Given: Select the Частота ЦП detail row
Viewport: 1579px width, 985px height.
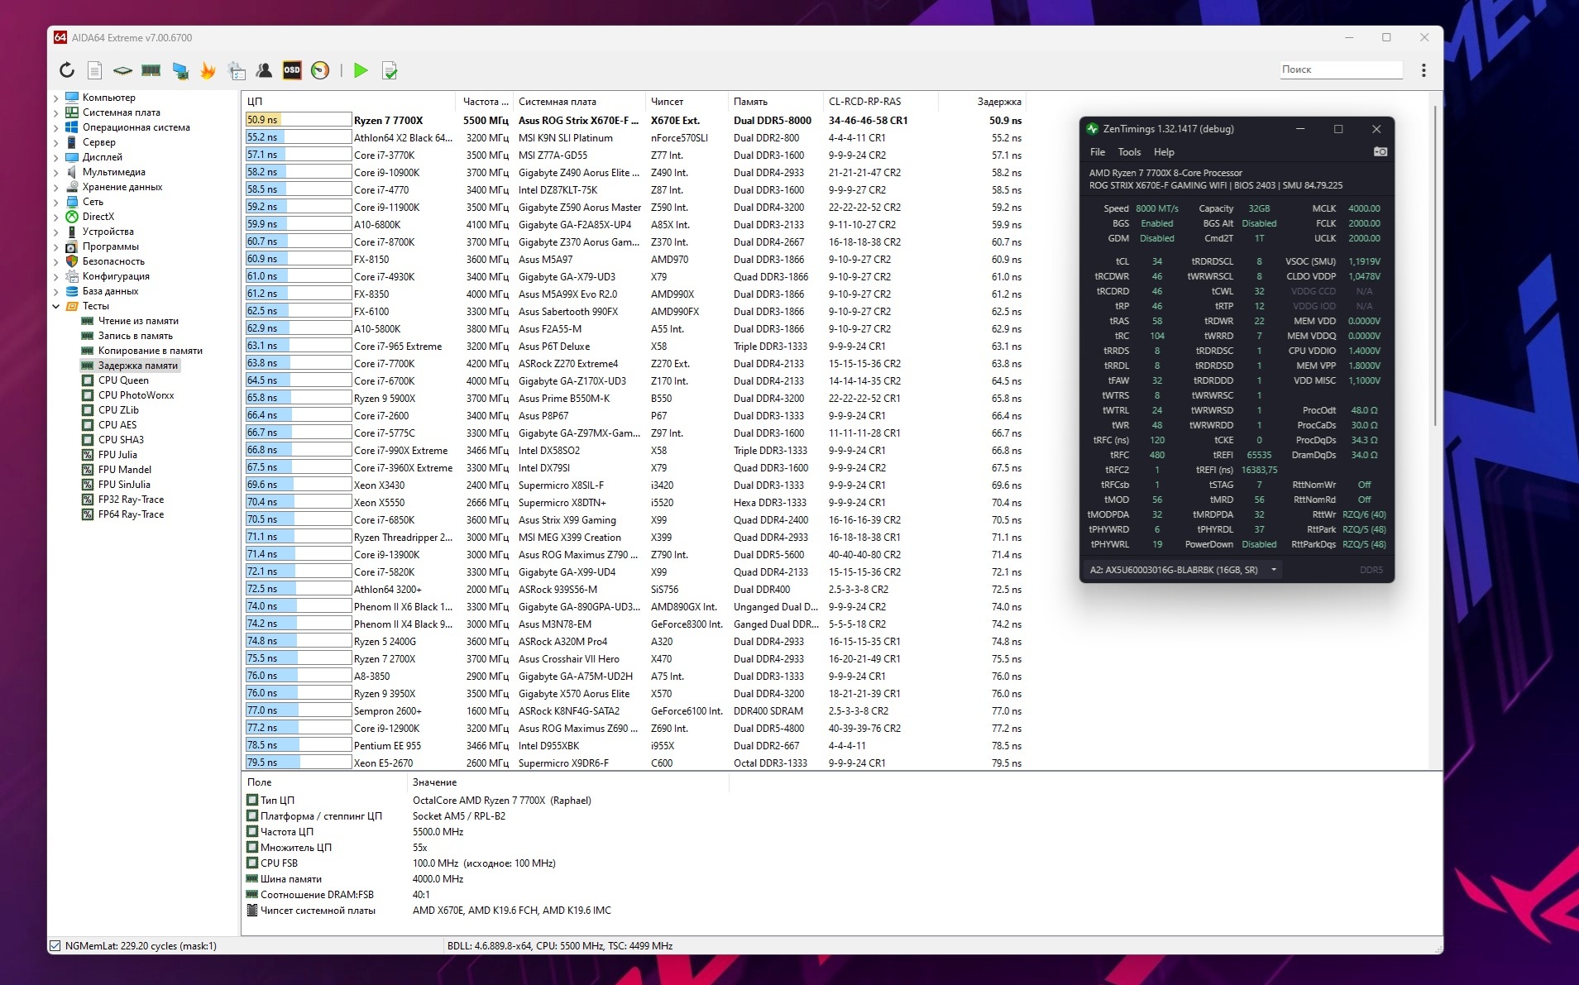Looking at the screenshot, I should click(486, 832).
